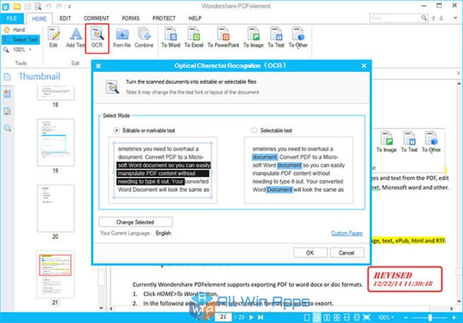Choose the Add Text tool
Viewport: 463px width, 323px height.
click(x=75, y=38)
